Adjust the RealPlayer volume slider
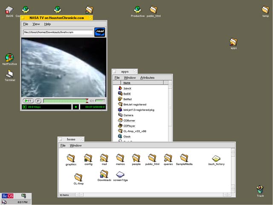Viewport: 273px width, 205px height. [100, 101]
